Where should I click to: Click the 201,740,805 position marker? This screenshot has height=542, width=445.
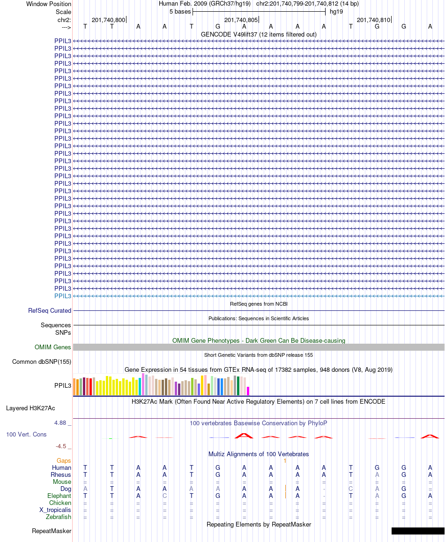point(241,20)
